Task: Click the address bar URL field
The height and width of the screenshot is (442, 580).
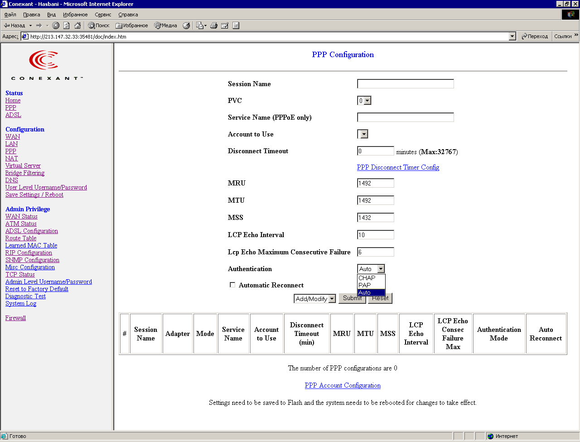Action: [x=269, y=36]
